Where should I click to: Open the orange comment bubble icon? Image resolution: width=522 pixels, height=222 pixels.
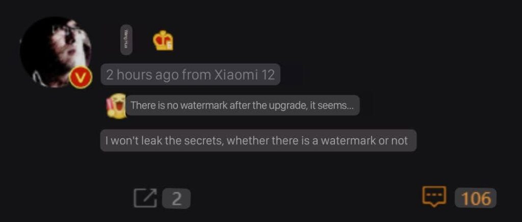434,197
